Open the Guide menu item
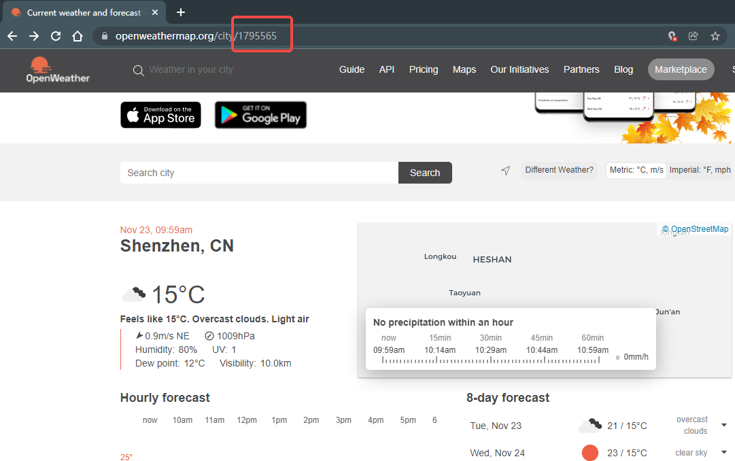The image size is (735, 461). (352, 69)
